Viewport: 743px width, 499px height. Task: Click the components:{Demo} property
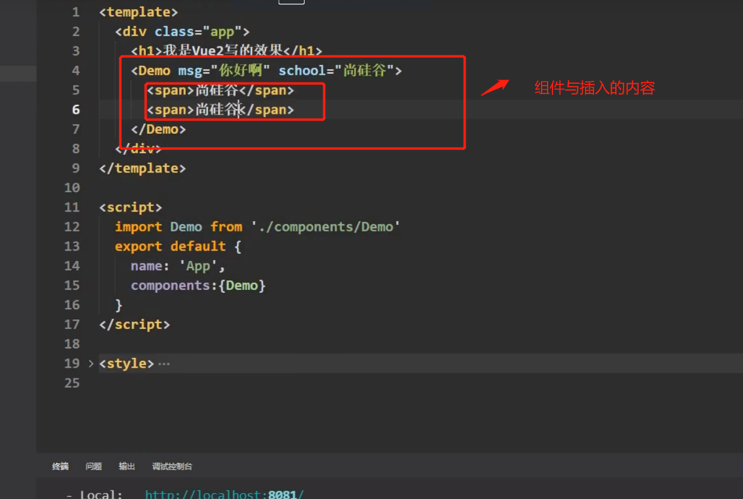[198, 285]
